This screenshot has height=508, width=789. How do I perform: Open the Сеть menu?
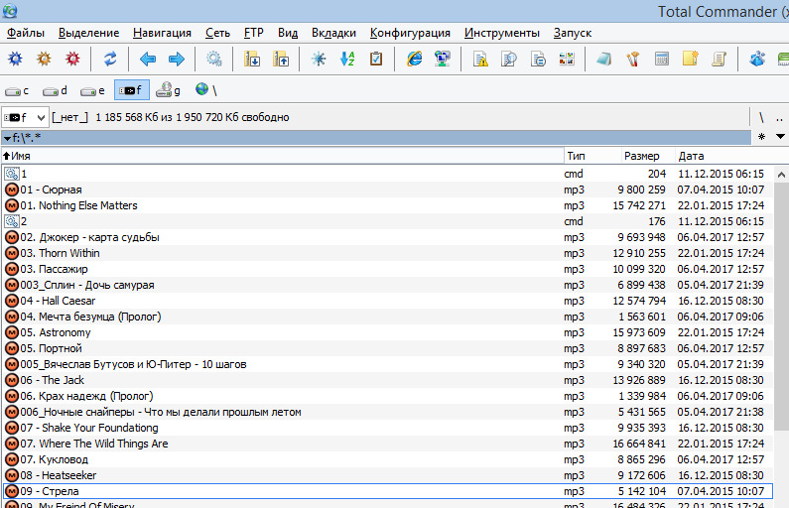(217, 33)
